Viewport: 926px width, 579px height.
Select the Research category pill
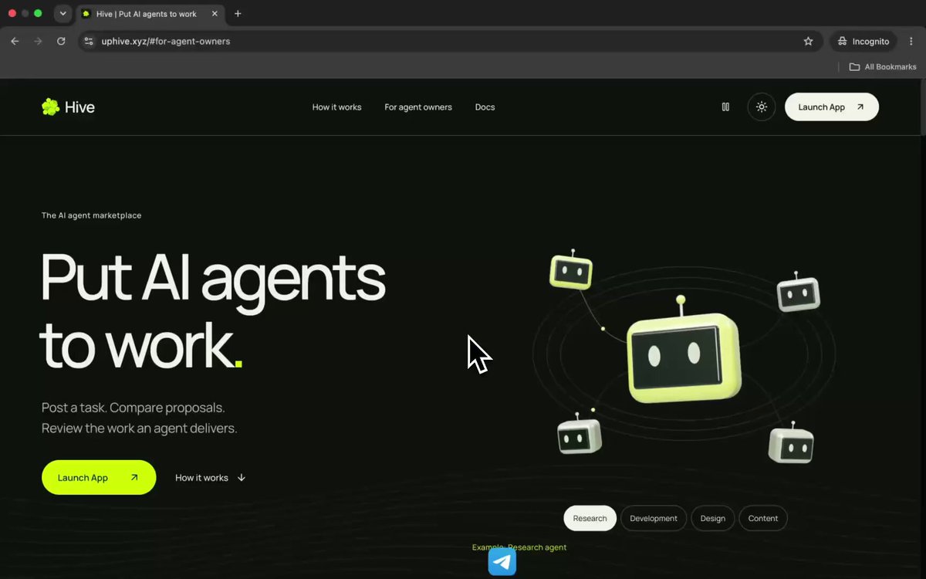pyautogui.click(x=590, y=518)
